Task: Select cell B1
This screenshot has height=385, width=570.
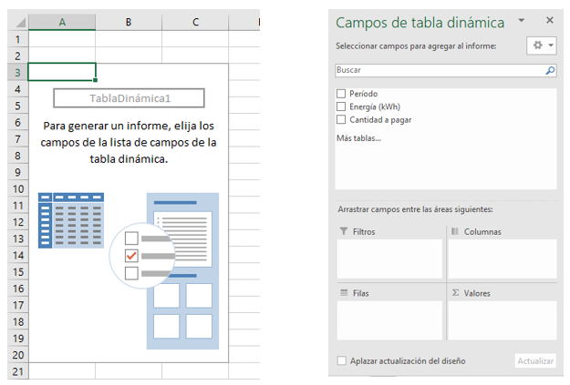Action: click(129, 39)
